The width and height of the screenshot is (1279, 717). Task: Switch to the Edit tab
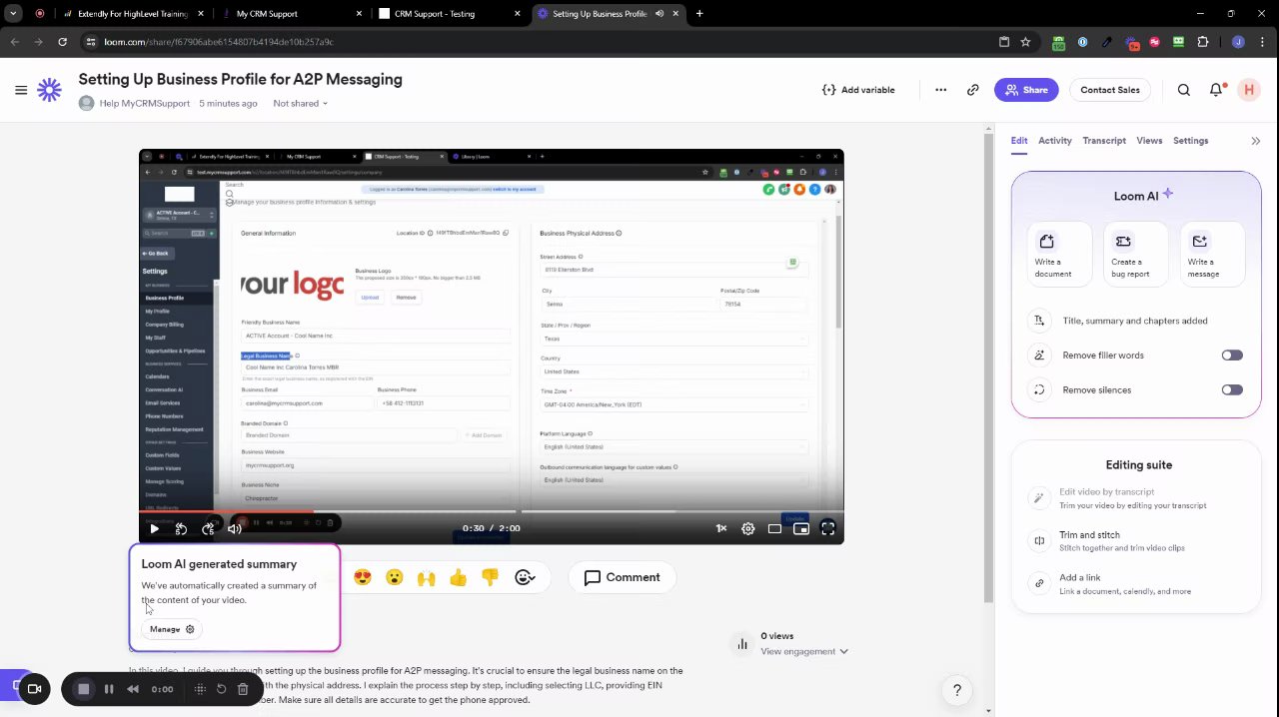click(x=1018, y=141)
